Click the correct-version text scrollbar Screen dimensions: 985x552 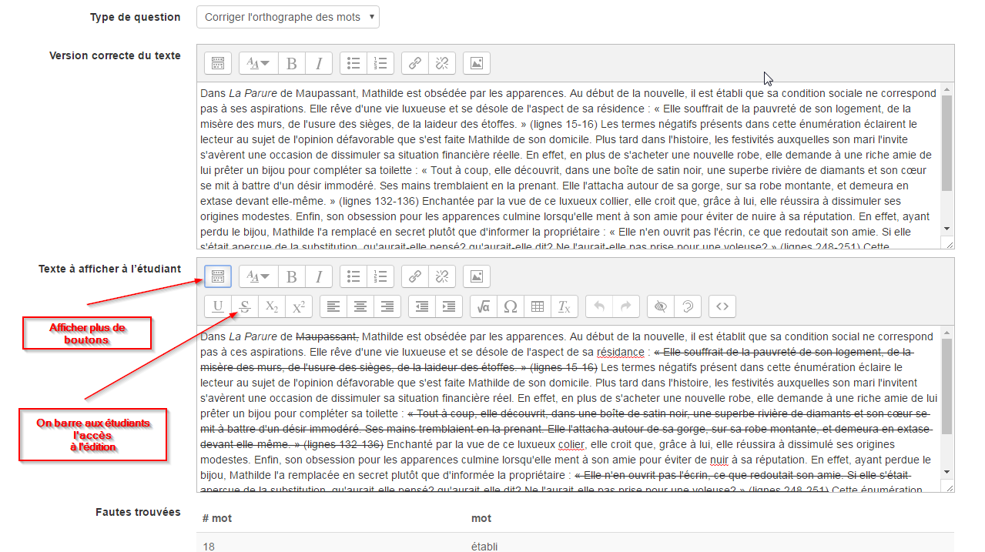coord(947,143)
